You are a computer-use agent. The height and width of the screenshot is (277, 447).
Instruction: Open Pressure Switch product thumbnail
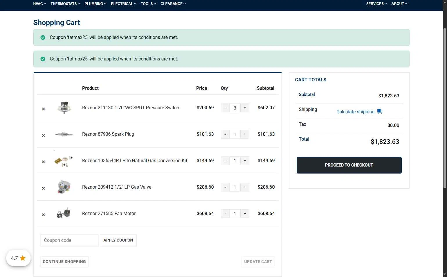coord(64,108)
